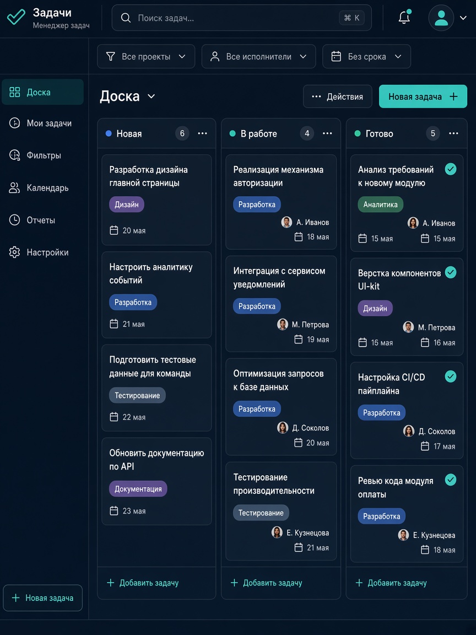Screen dimensions: 476x635
Task: Open the Интеграция с сервисом уведомлений card
Action: click(281, 304)
